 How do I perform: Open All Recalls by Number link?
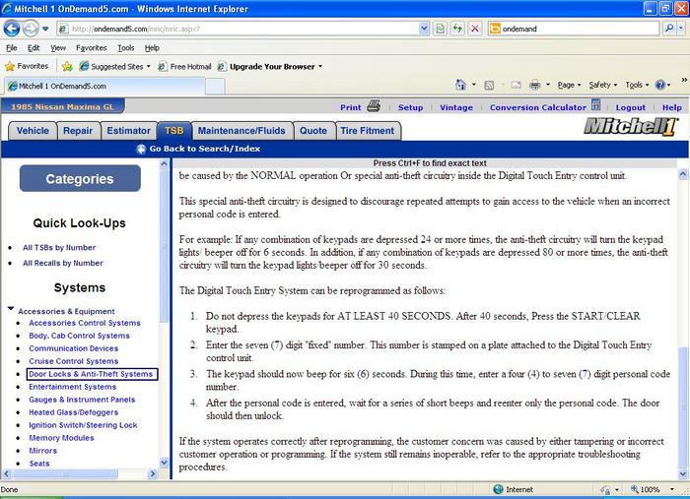click(63, 263)
